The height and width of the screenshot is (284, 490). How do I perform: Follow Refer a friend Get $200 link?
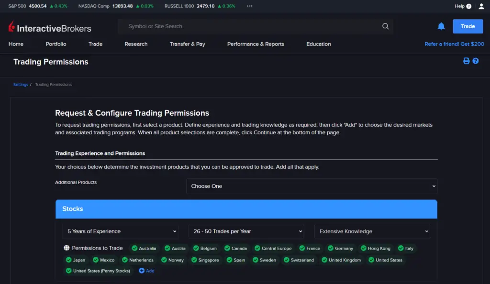455,44
